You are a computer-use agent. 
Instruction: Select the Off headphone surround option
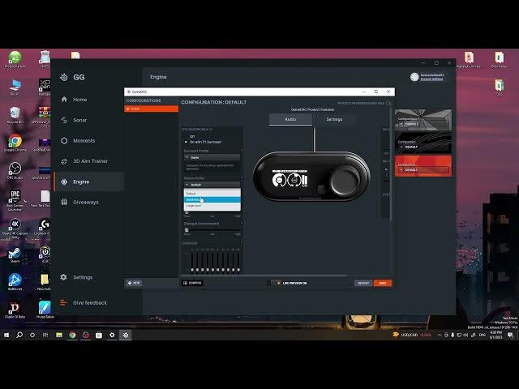click(x=192, y=136)
